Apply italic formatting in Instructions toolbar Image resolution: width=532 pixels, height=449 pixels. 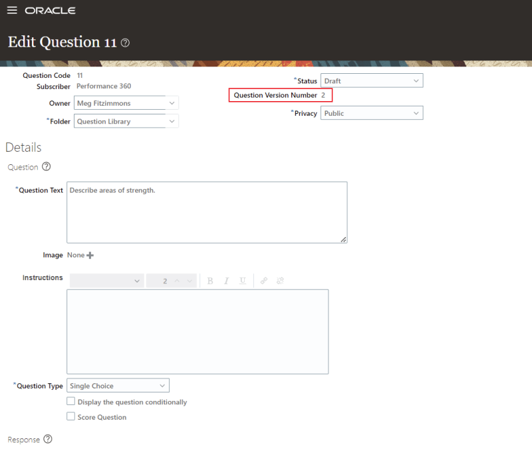coord(226,281)
